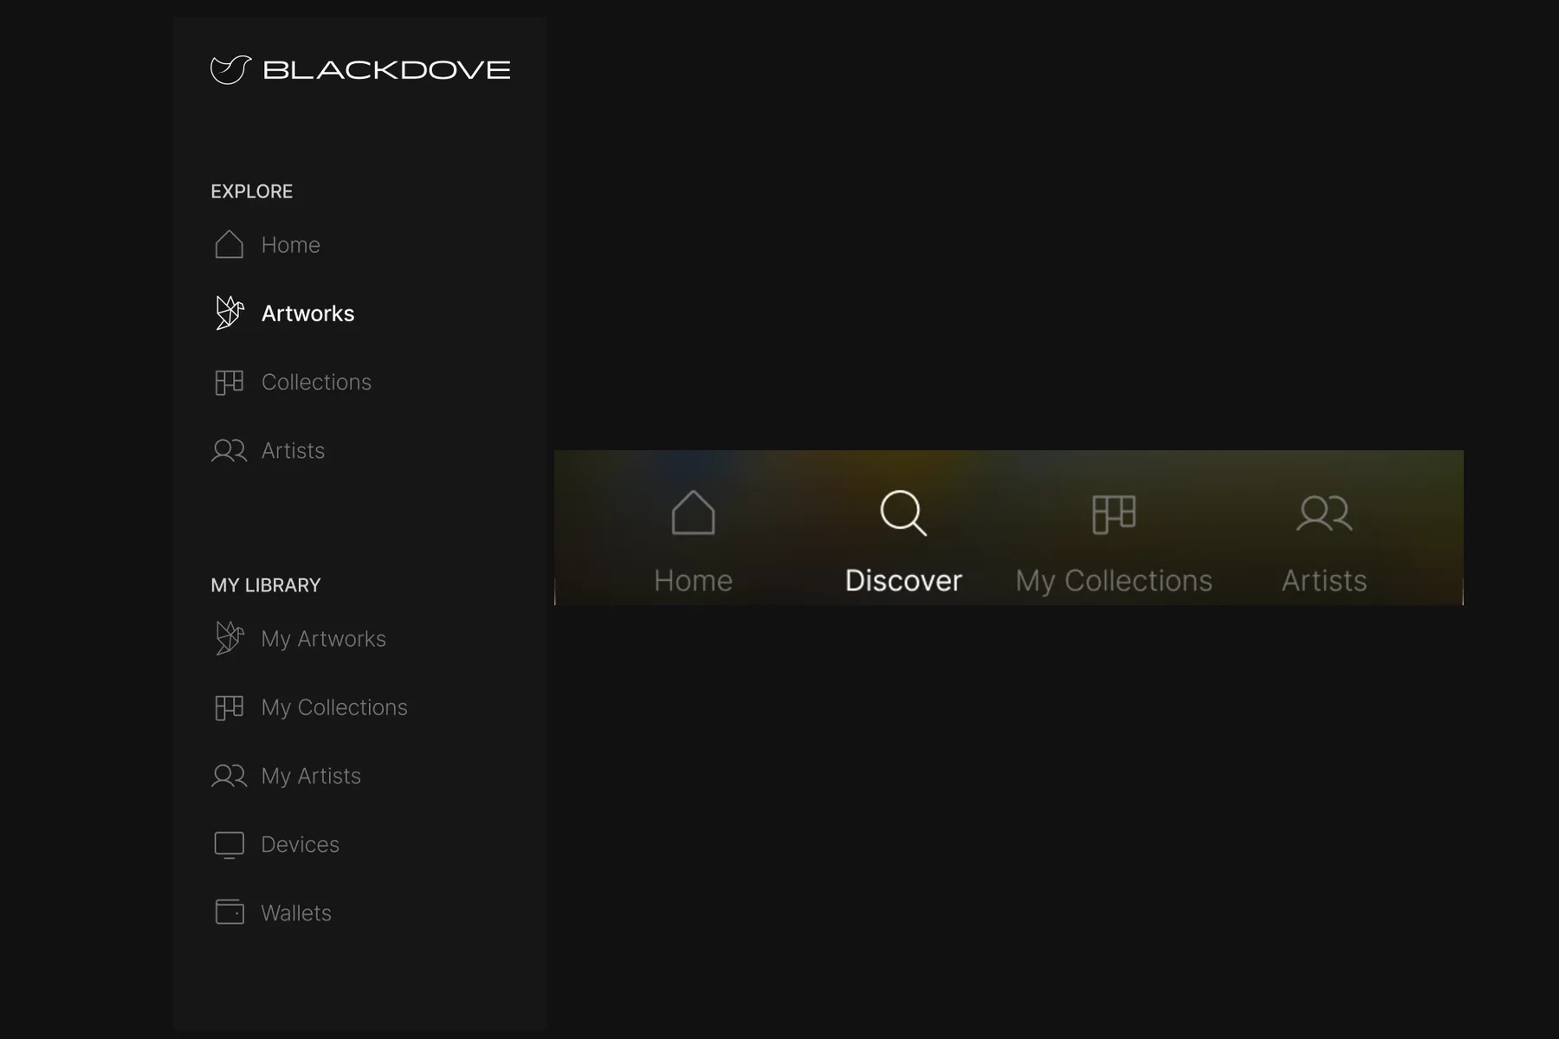The image size is (1559, 1039).
Task: Open Home from the Explore sidebar
Action: coord(291,245)
